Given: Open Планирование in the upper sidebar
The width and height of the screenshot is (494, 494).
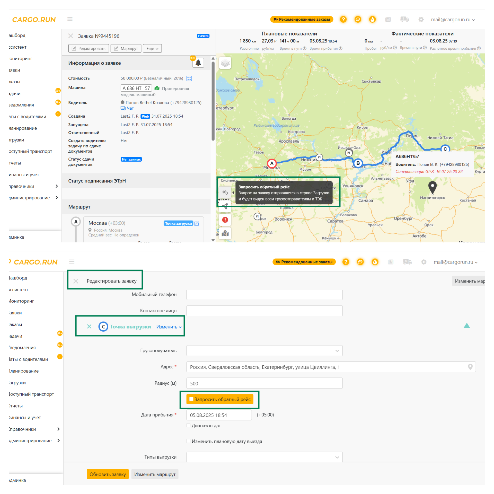Looking at the screenshot, I should (23, 128).
